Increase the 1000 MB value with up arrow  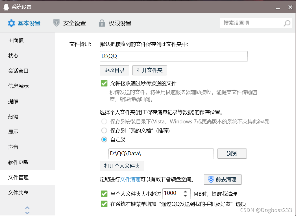click(185, 191)
